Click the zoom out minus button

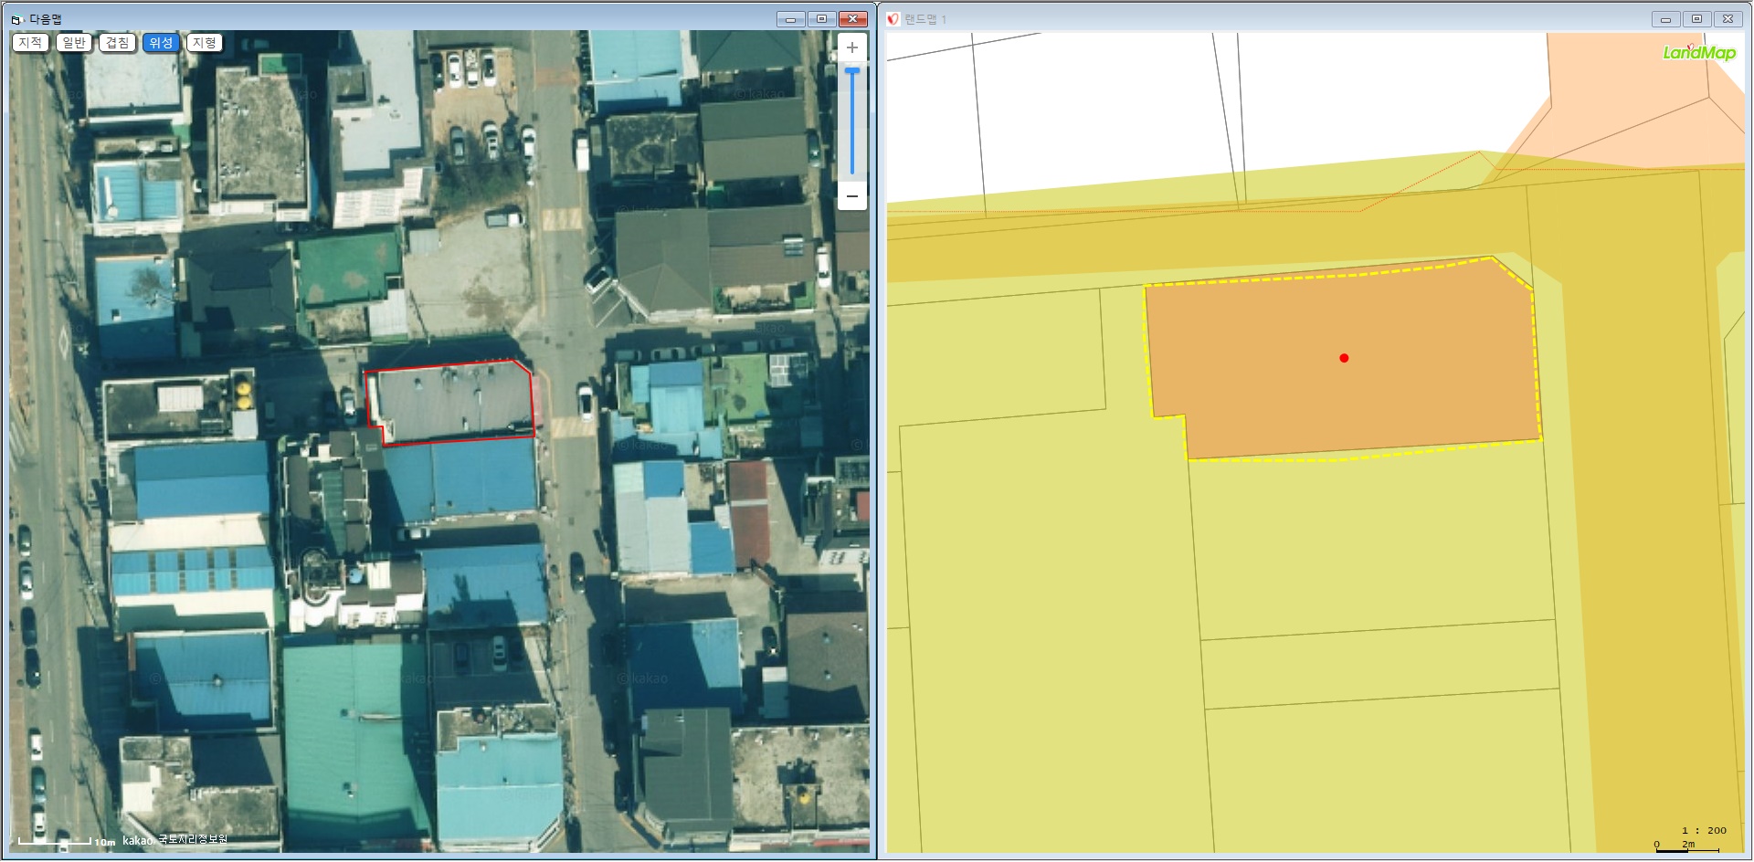pyautogui.click(x=851, y=196)
